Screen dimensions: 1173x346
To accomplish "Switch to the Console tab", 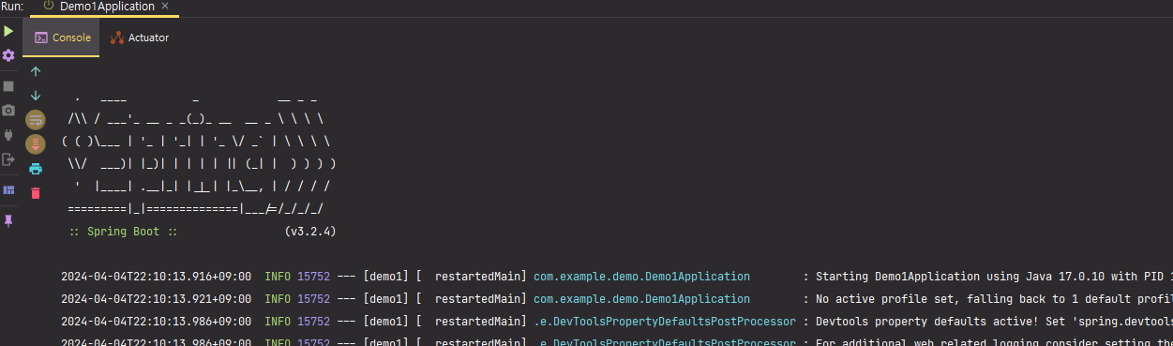I will (62, 38).
